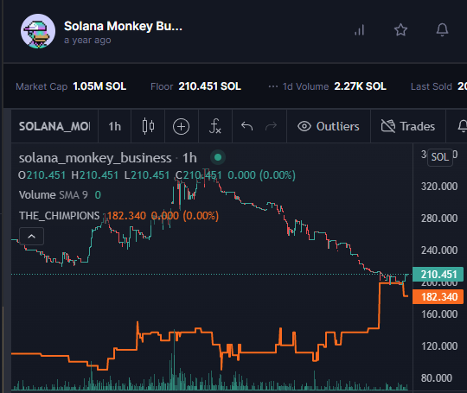Screen dimensions: 467x393
Task: Favorite the collection with the star icon
Action: (400, 29)
